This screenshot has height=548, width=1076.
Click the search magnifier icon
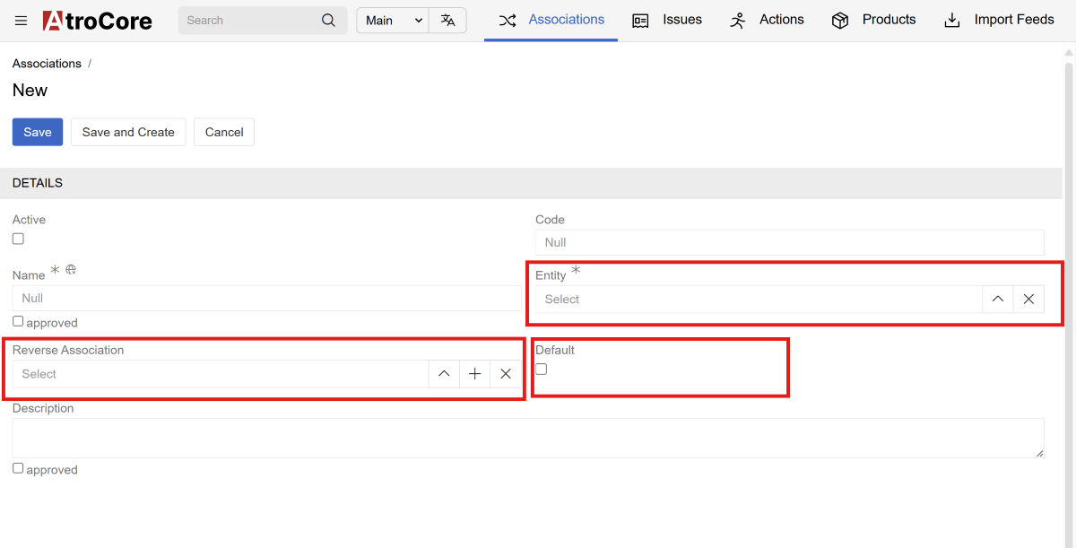click(328, 21)
